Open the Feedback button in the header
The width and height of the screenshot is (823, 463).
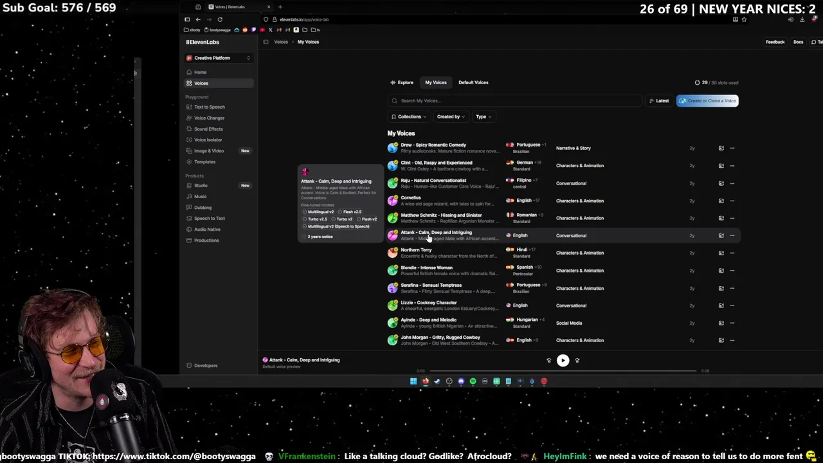tap(775, 42)
